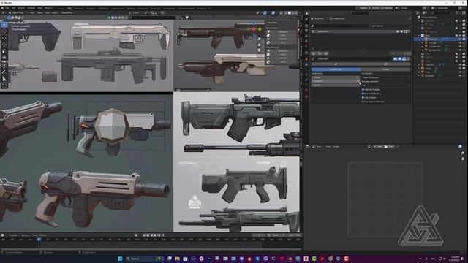Open the World properties tab

click(x=306, y=47)
